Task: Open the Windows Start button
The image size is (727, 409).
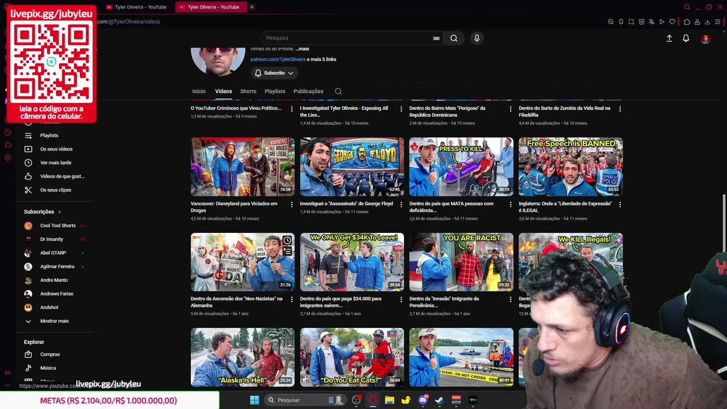Action: coord(254,400)
